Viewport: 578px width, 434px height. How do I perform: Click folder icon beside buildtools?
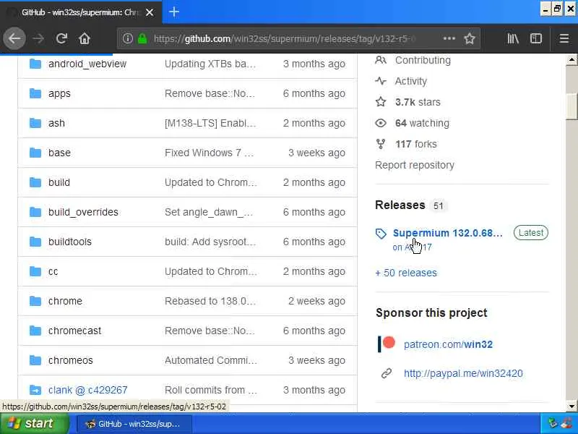[x=35, y=242]
